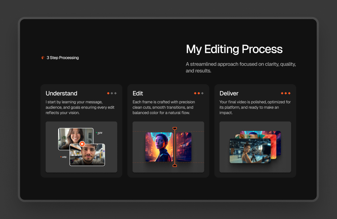
Task: Click the Understand card heading
Action: [x=61, y=93]
